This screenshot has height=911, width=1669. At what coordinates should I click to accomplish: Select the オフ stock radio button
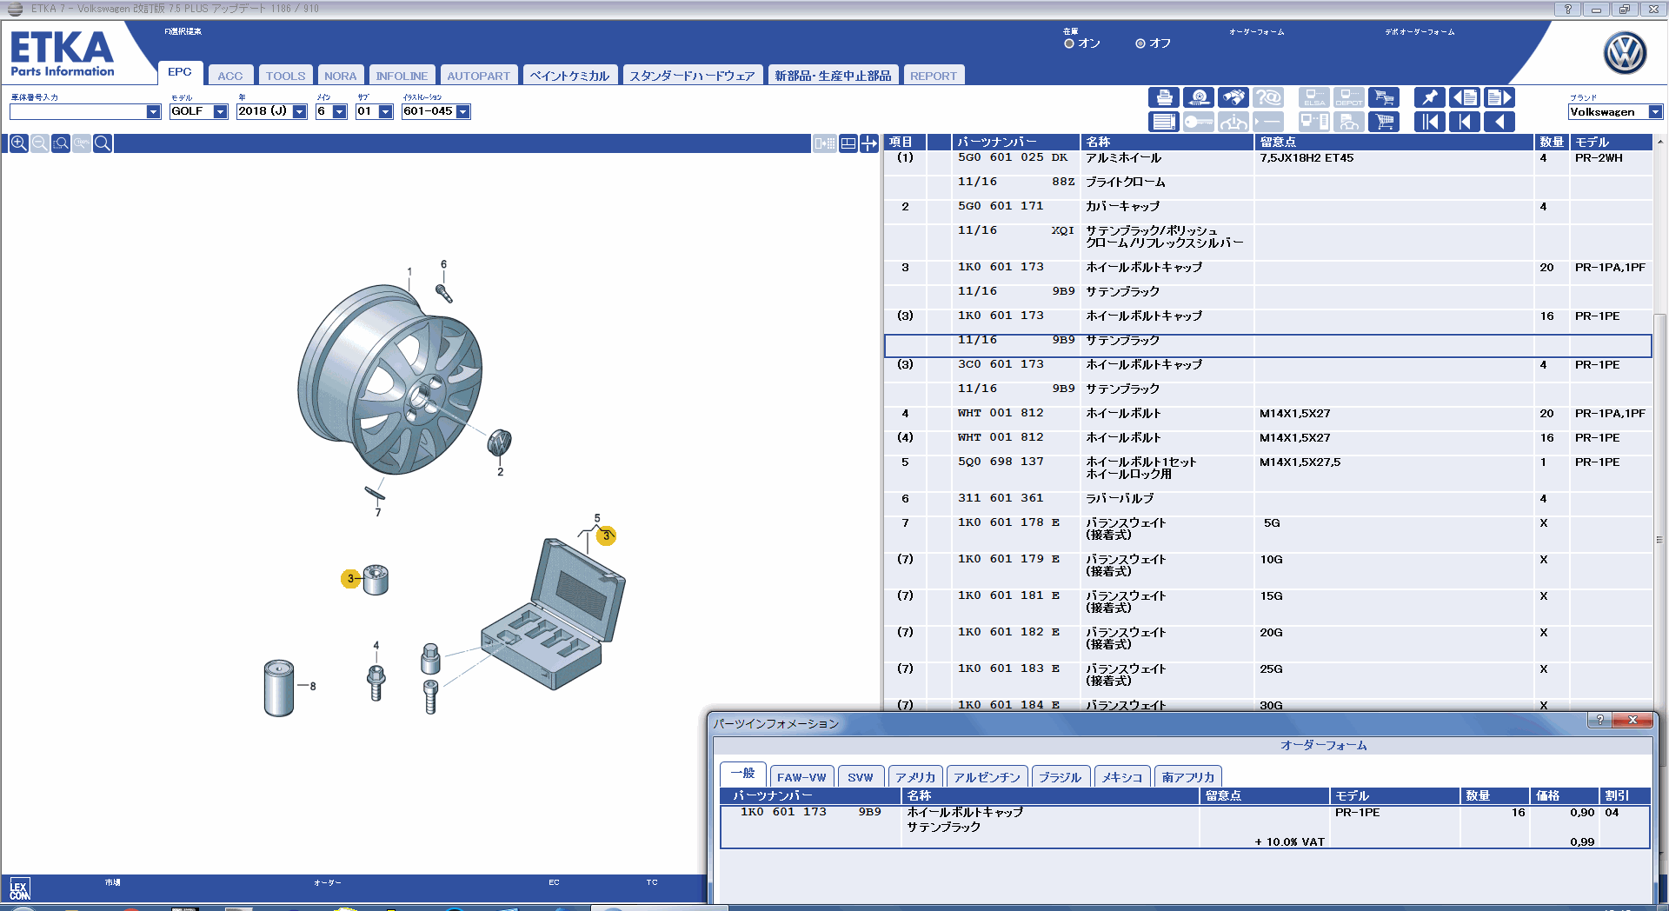(1140, 43)
